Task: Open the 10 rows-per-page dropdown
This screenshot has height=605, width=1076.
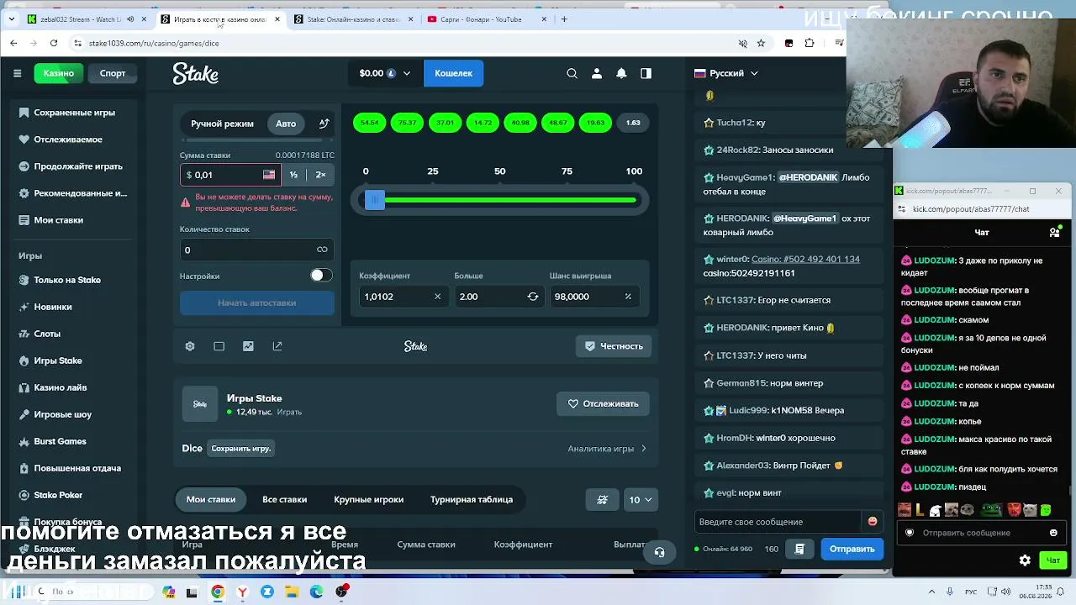Action: tap(641, 499)
